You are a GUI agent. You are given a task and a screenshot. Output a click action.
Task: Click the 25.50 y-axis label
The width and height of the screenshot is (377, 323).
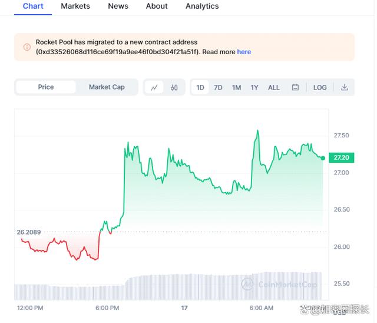(x=342, y=284)
